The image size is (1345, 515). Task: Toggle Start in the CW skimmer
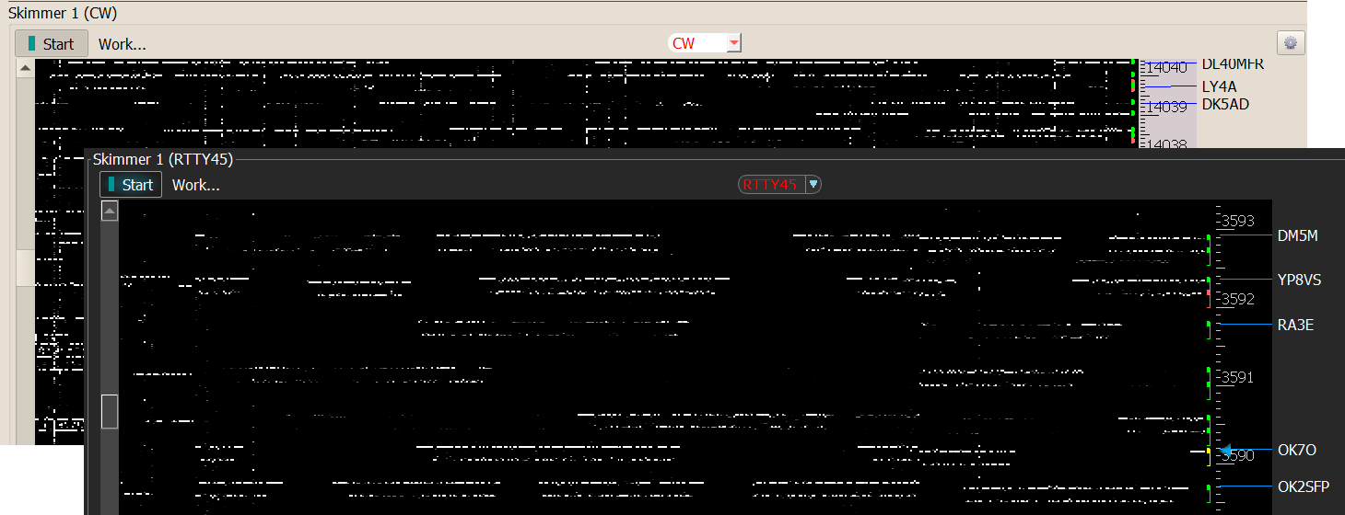point(51,43)
